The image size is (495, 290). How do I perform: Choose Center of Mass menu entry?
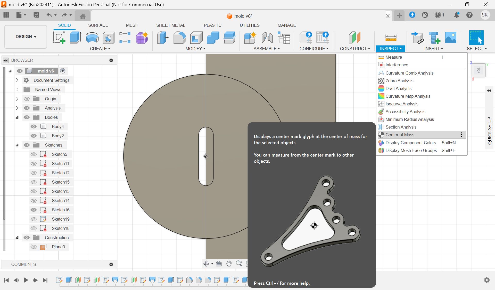[x=422, y=135]
